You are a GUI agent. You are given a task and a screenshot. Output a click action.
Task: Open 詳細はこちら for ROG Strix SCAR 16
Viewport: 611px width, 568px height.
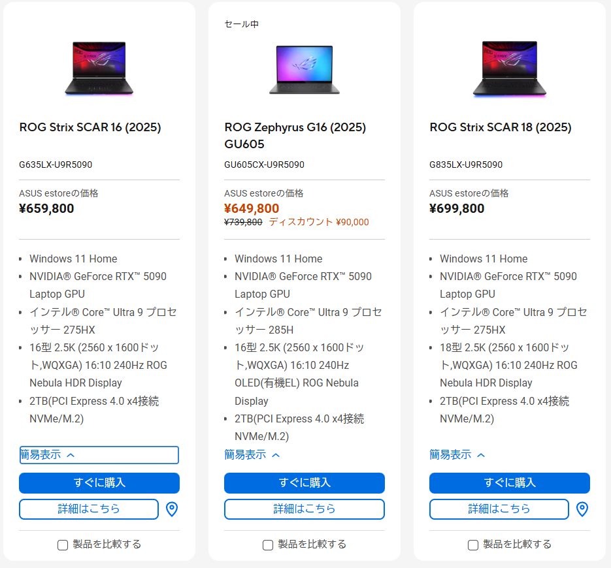[89, 509]
